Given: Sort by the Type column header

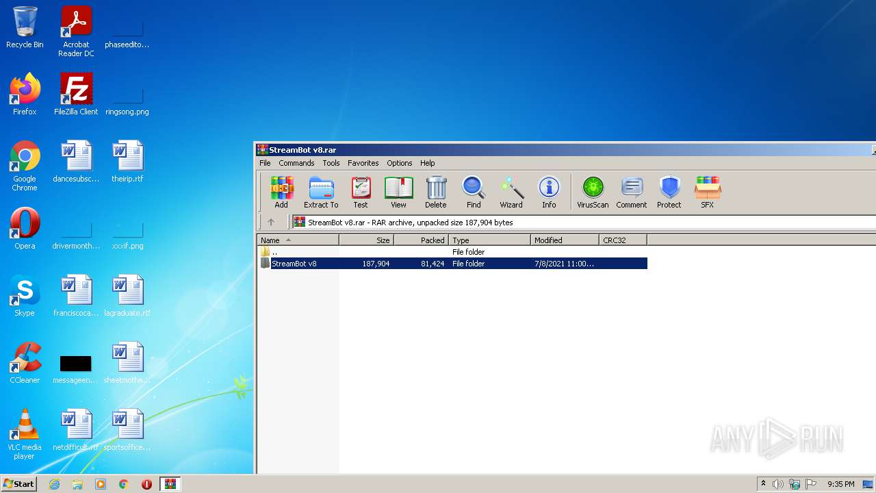Looking at the screenshot, I should pos(490,240).
